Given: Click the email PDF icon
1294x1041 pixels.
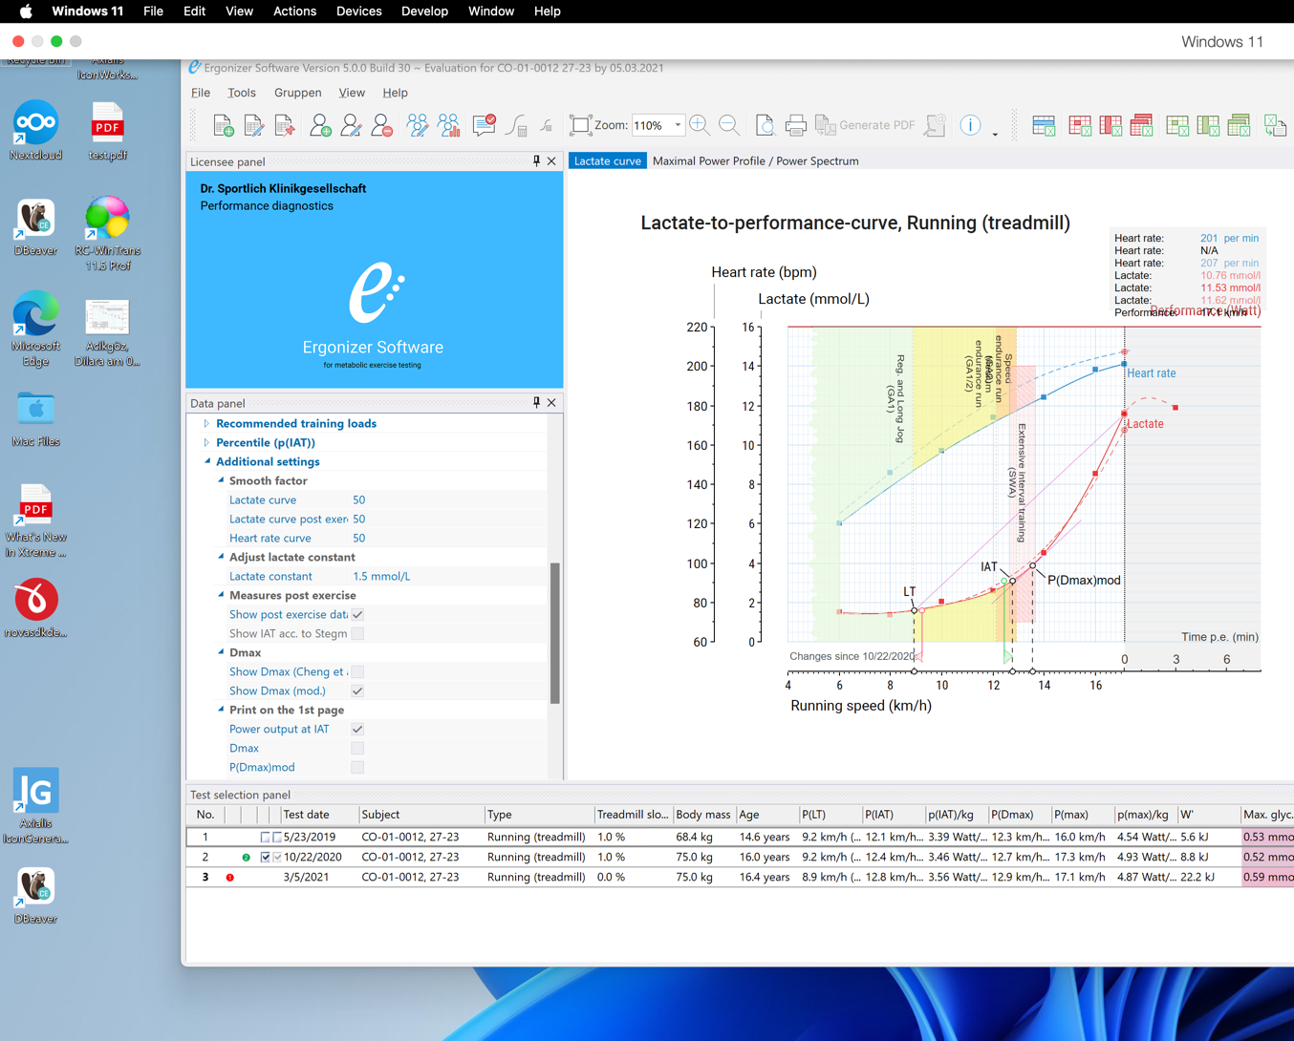Looking at the screenshot, I should click(935, 125).
